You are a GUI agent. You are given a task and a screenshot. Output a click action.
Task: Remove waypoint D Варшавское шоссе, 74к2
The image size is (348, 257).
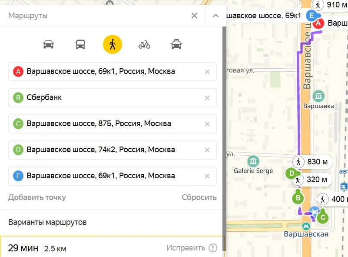coord(207,150)
